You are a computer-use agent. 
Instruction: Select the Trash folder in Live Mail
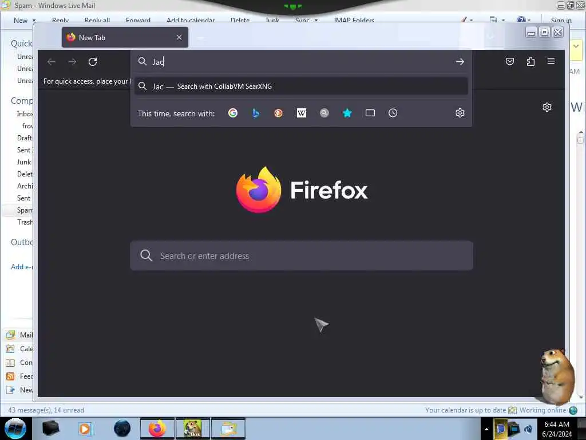pyautogui.click(x=25, y=222)
